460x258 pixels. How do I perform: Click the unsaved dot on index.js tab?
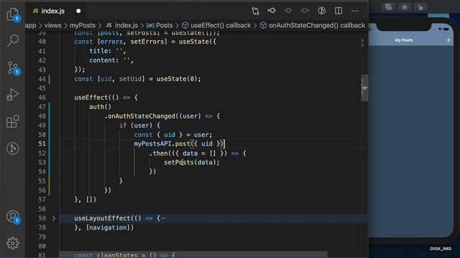tap(78, 11)
